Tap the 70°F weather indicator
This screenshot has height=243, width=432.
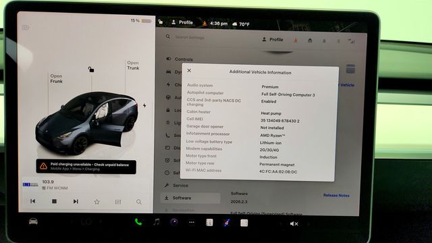[x=241, y=24]
